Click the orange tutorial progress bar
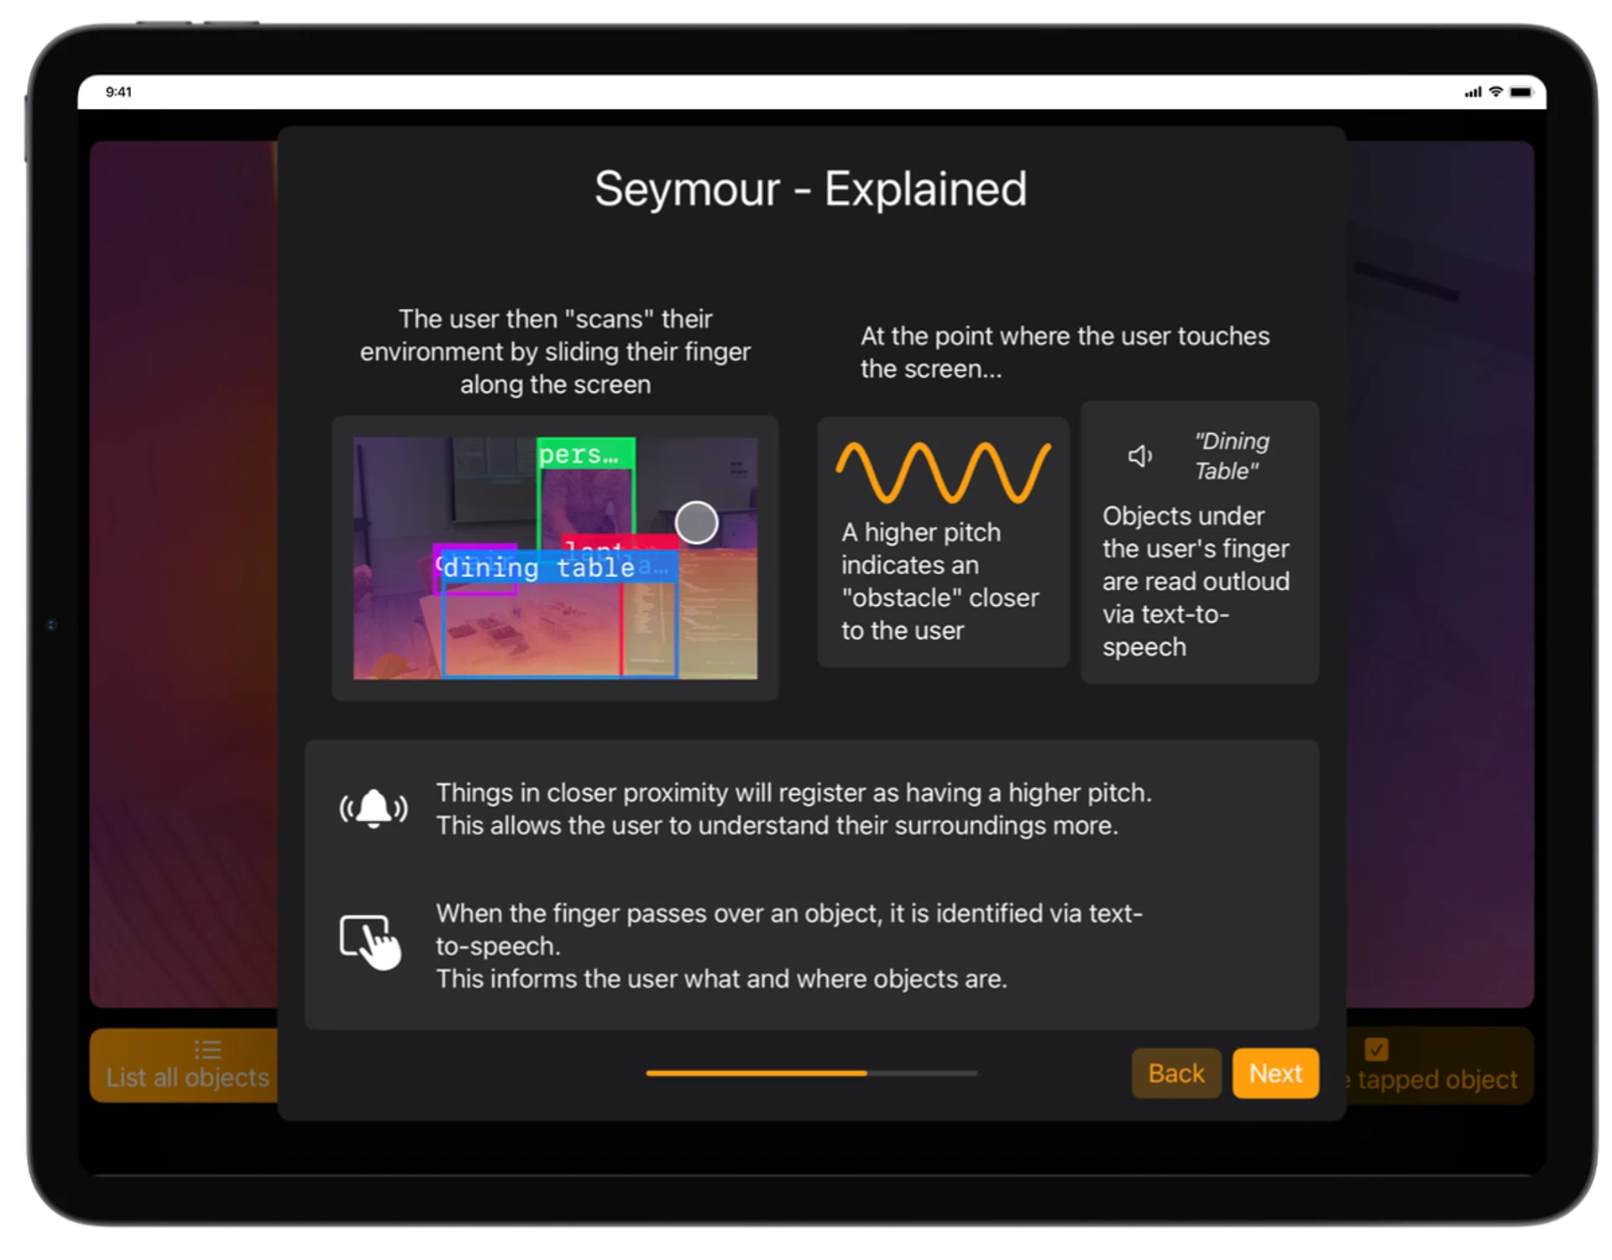Screen dimensions: 1612x1260 click(x=811, y=1073)
